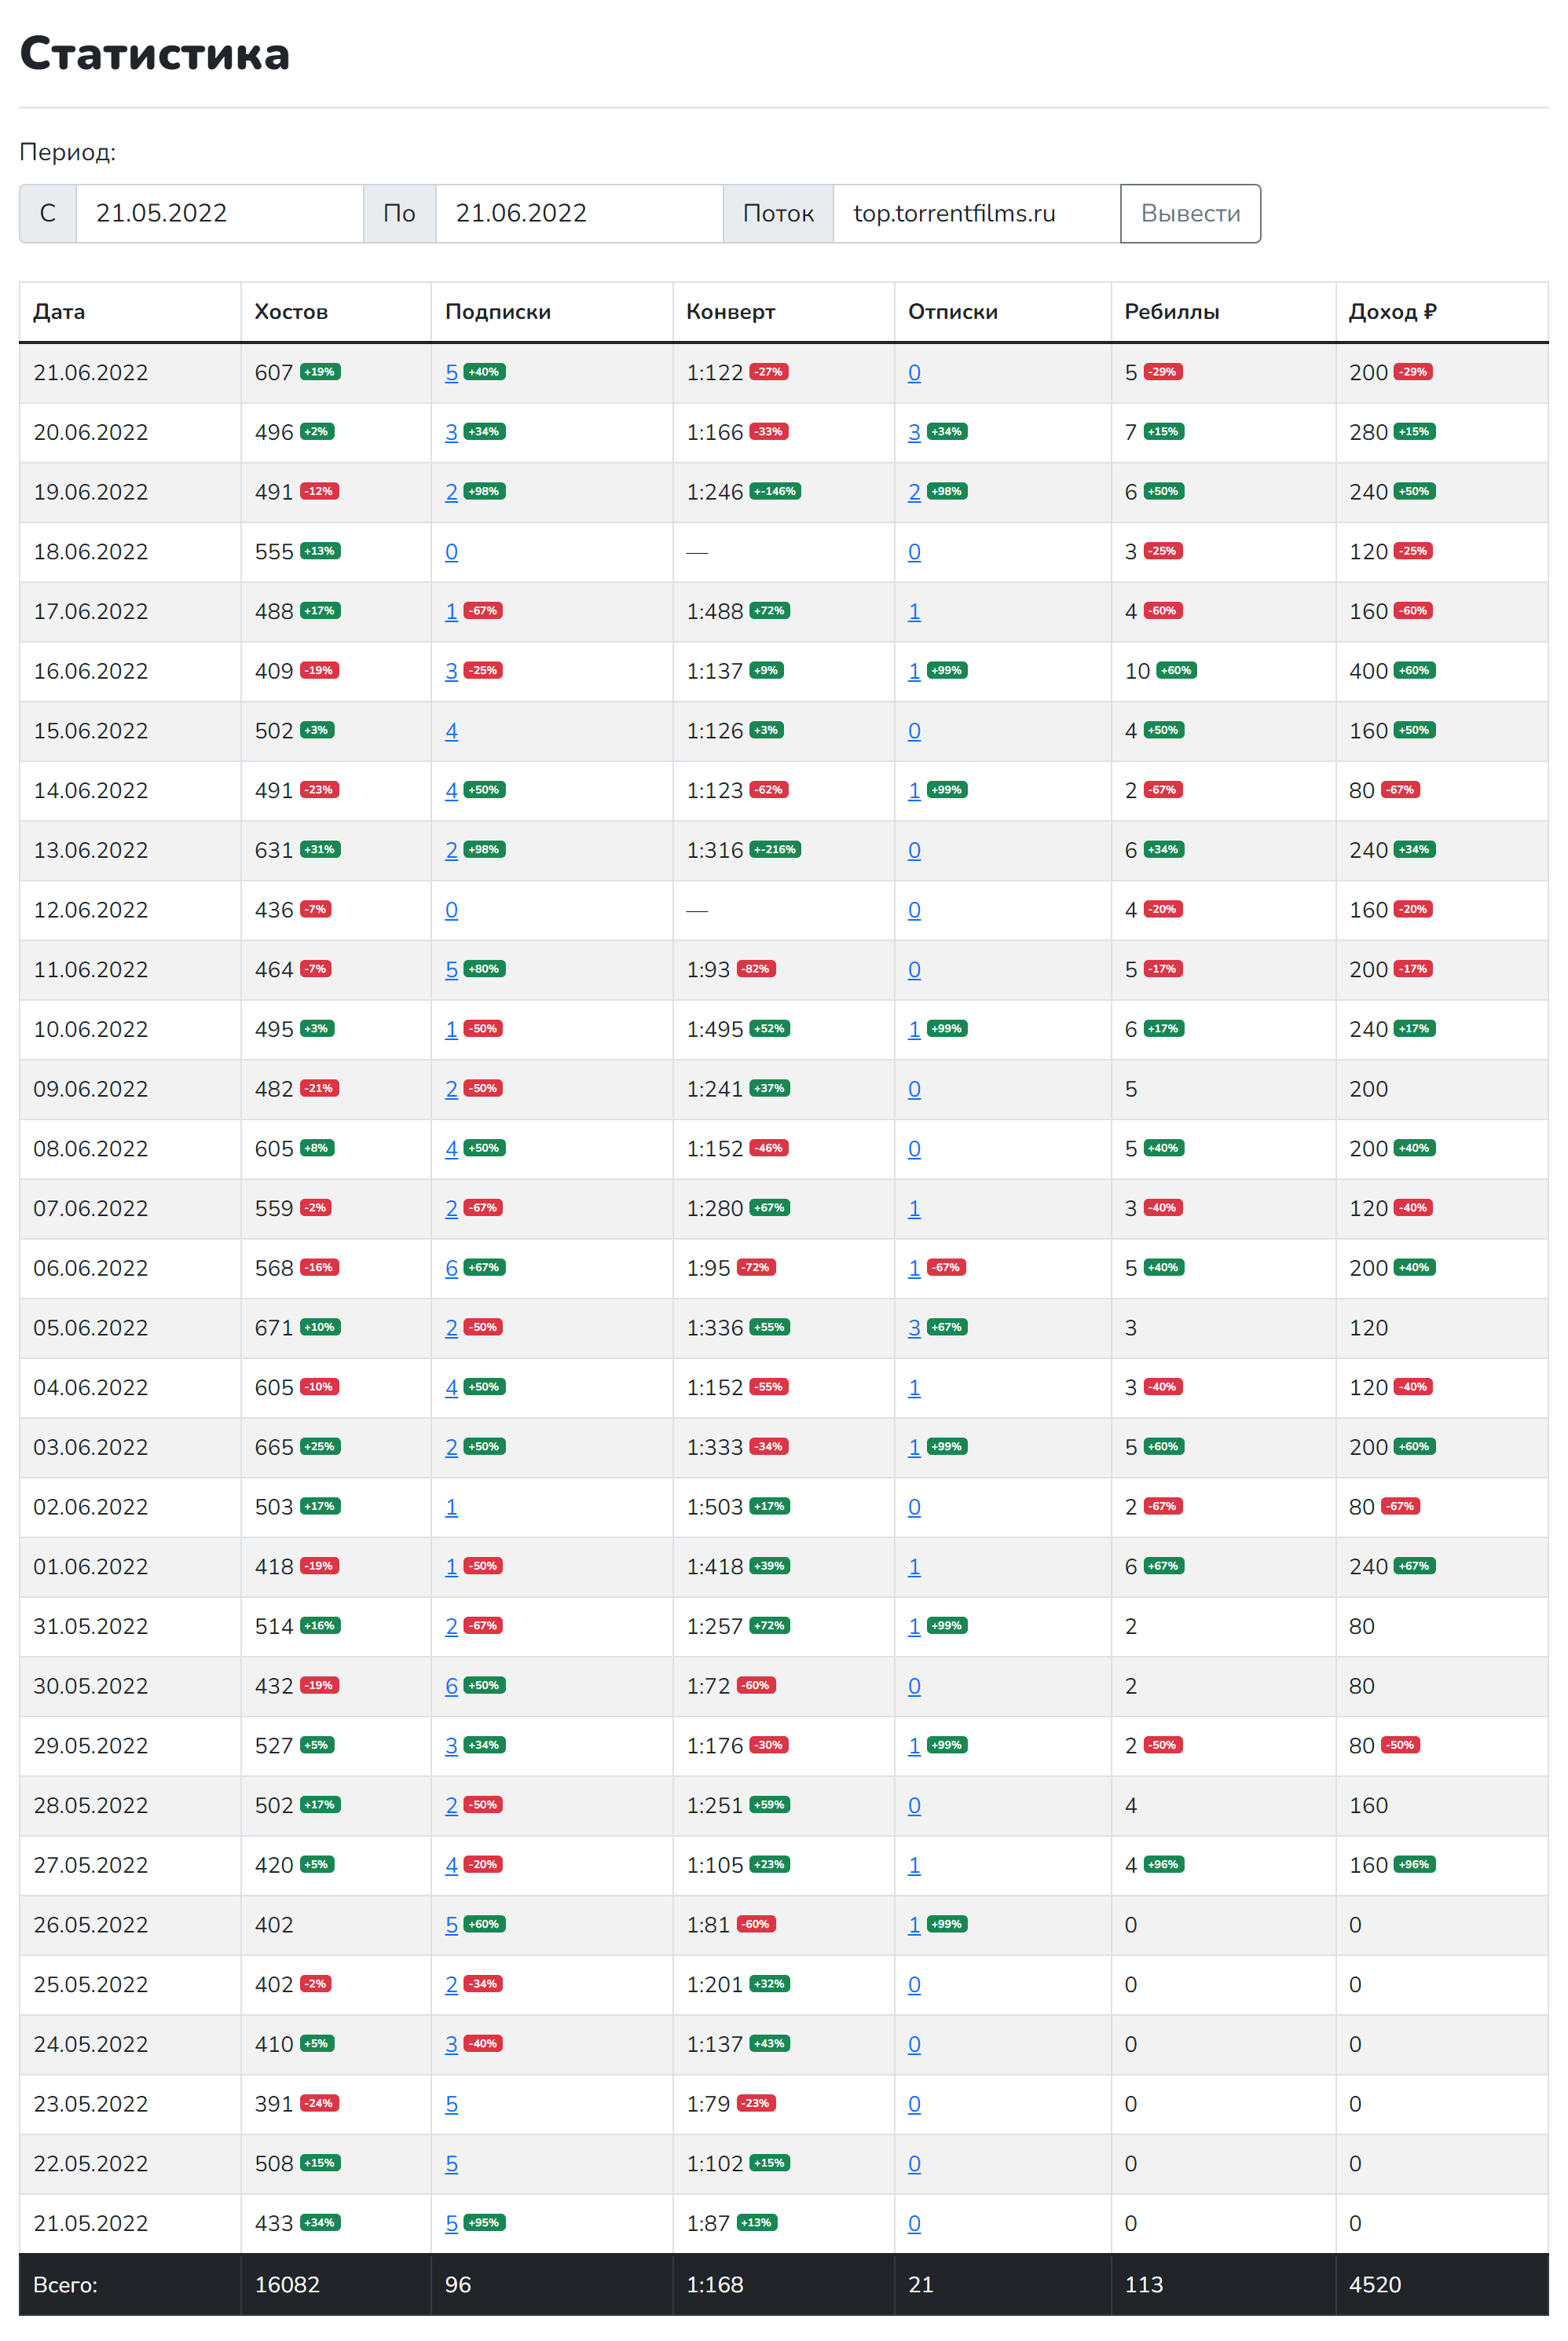
Task: Click the +96% rebills badge on 27.05.2022
Action: 1163,1864
